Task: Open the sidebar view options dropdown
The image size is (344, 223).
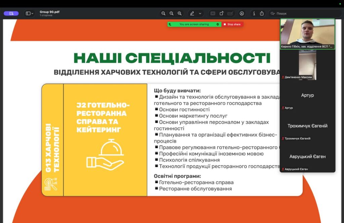Action: coord(30,13)
